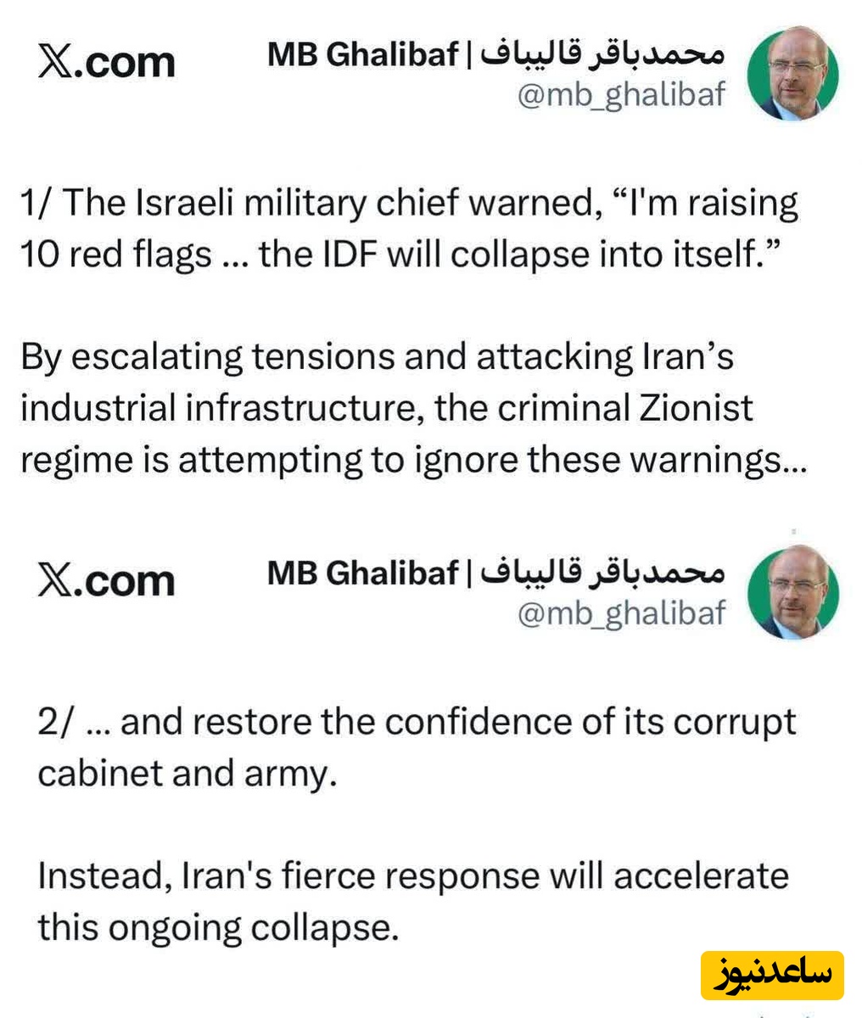Click the yellow Saednews watermark badge
Screen dimensions: 862x1018
tap(772, 975)
